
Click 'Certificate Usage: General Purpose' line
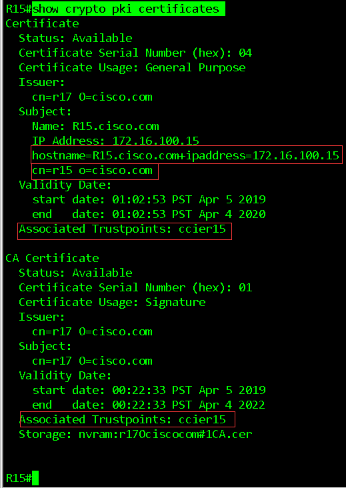point(132,67)
